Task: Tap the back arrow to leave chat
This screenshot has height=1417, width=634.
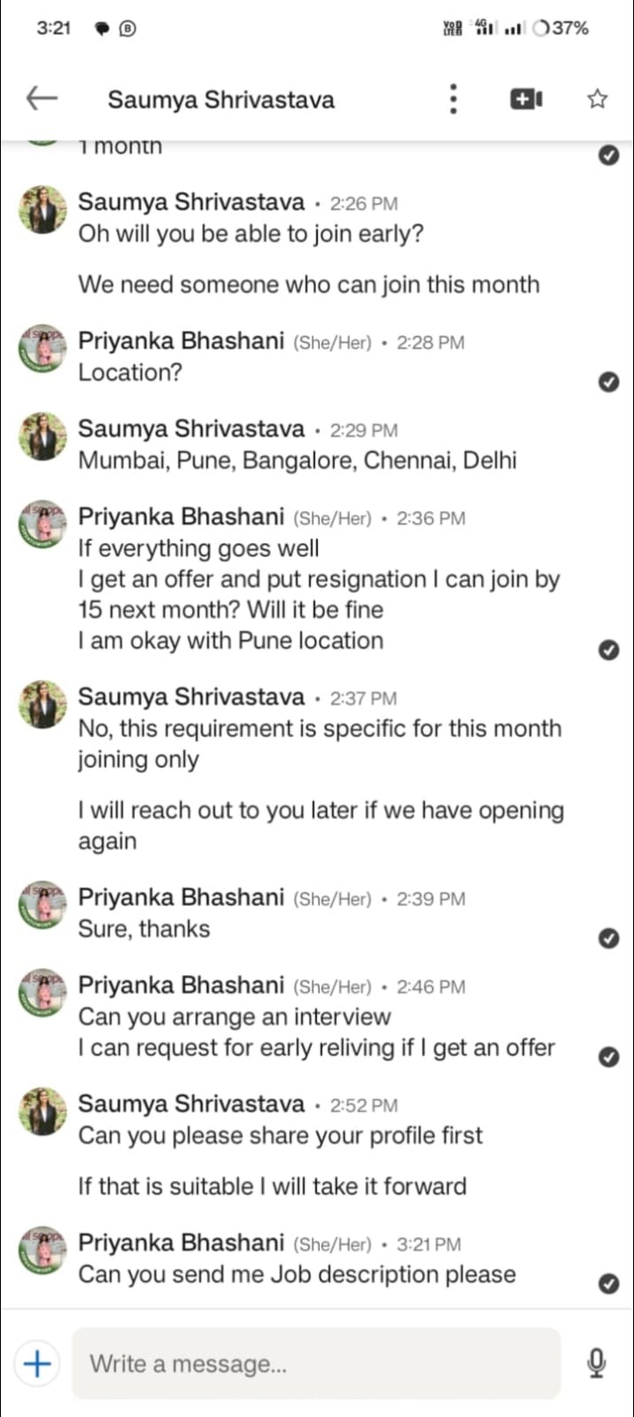Action: (42, 98)
